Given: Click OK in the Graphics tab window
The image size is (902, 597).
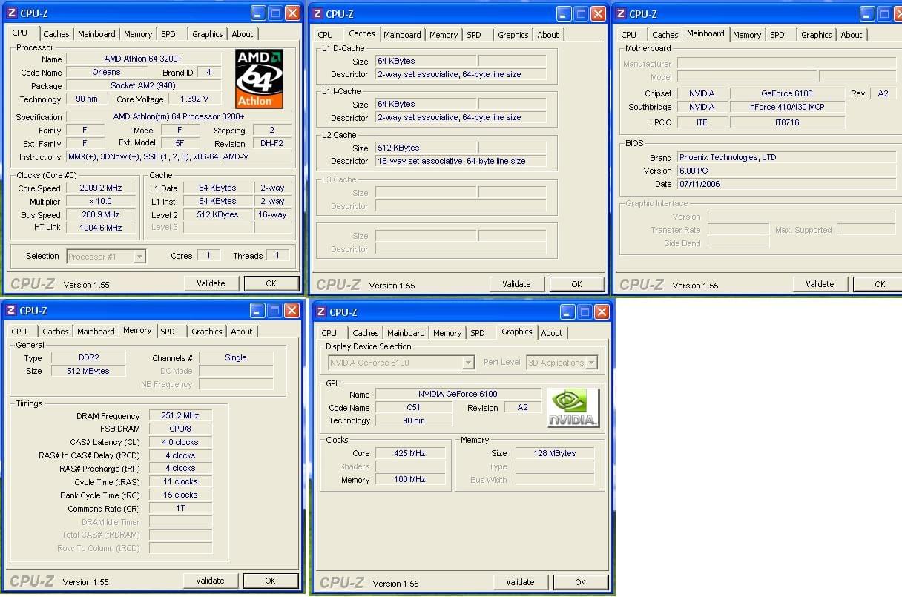Looking at the screenshot, I should click(x=580, y=582).
